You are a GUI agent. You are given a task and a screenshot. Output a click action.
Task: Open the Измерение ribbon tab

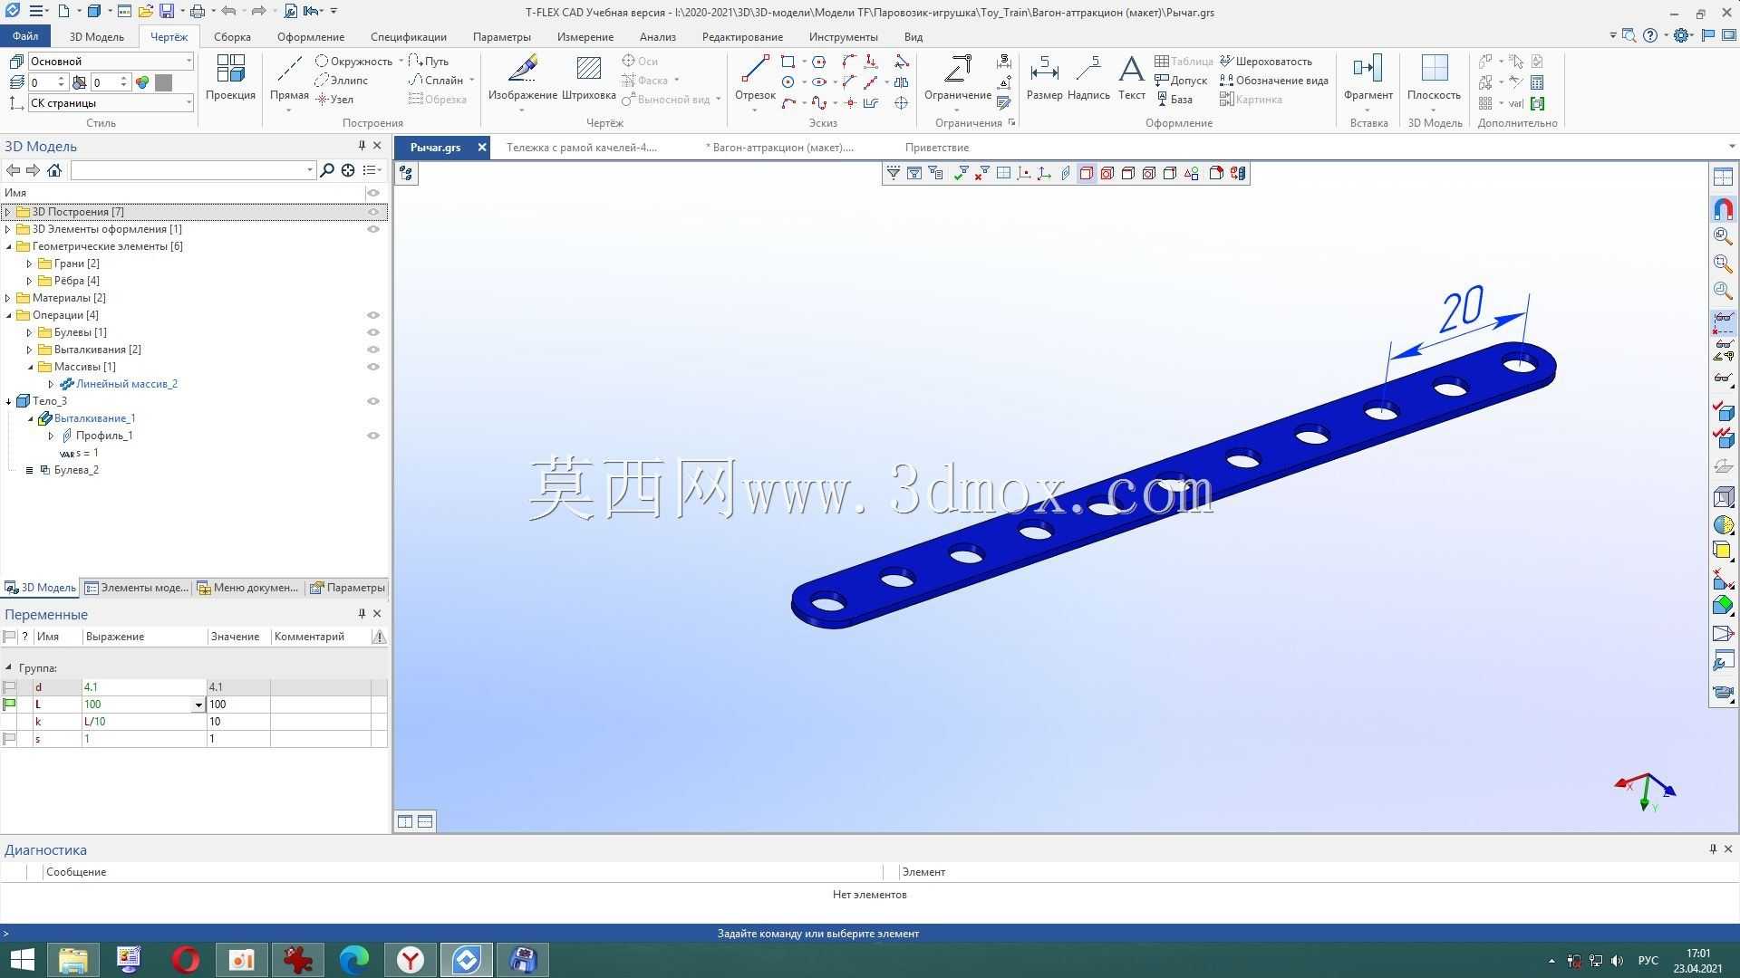pos(585,37)
